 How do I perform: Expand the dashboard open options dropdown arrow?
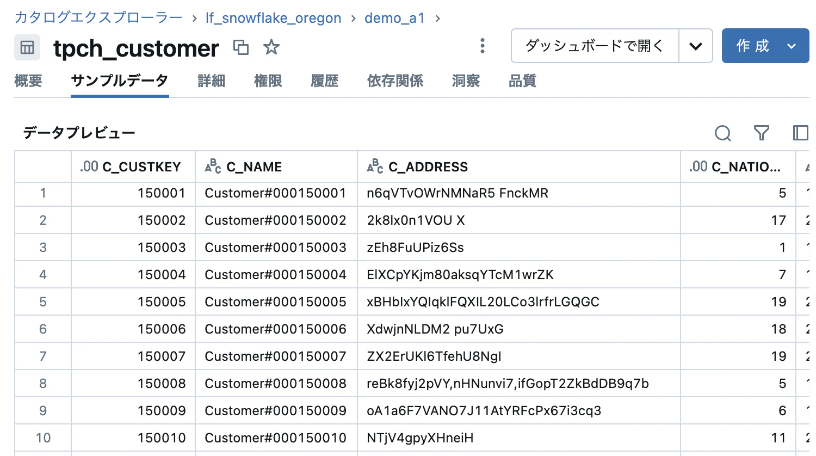pyautogui.click(x=696, y=46)
